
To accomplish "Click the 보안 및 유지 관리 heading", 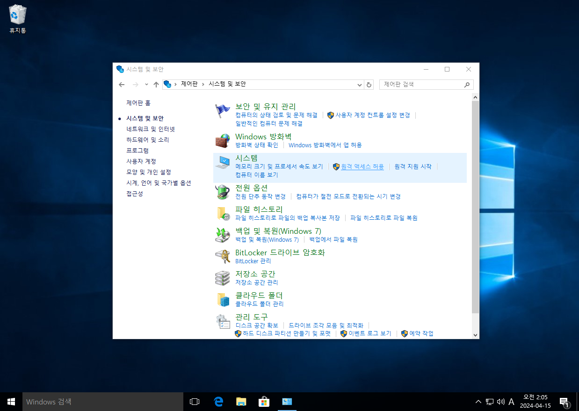I will pos(266,107).
